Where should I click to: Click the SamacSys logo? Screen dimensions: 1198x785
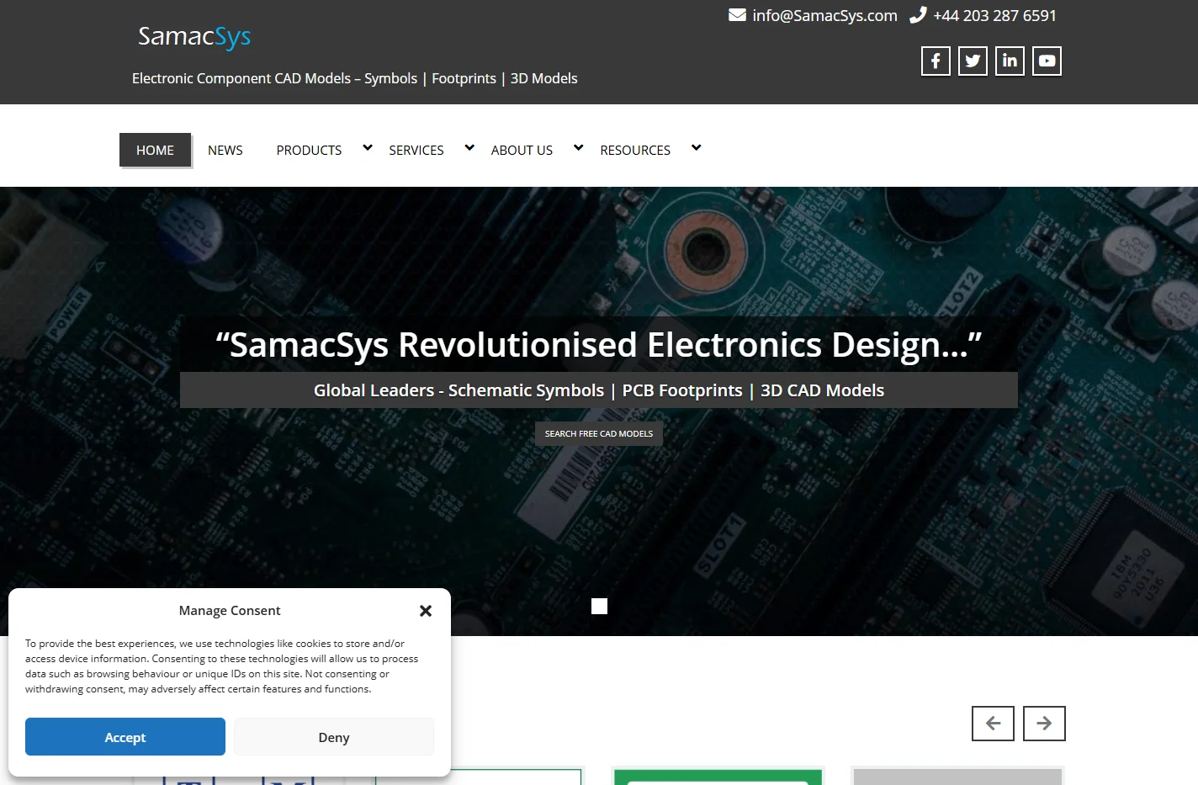[194, 37]
